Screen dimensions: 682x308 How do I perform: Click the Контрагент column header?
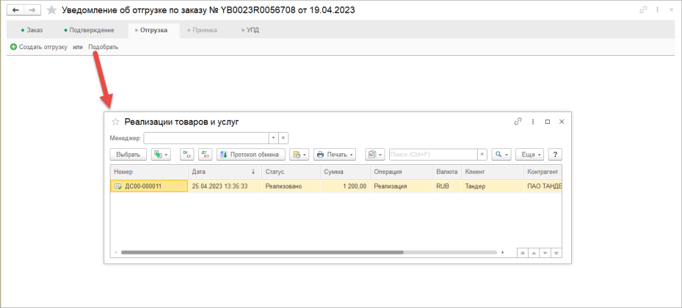[x=543, y=172]
